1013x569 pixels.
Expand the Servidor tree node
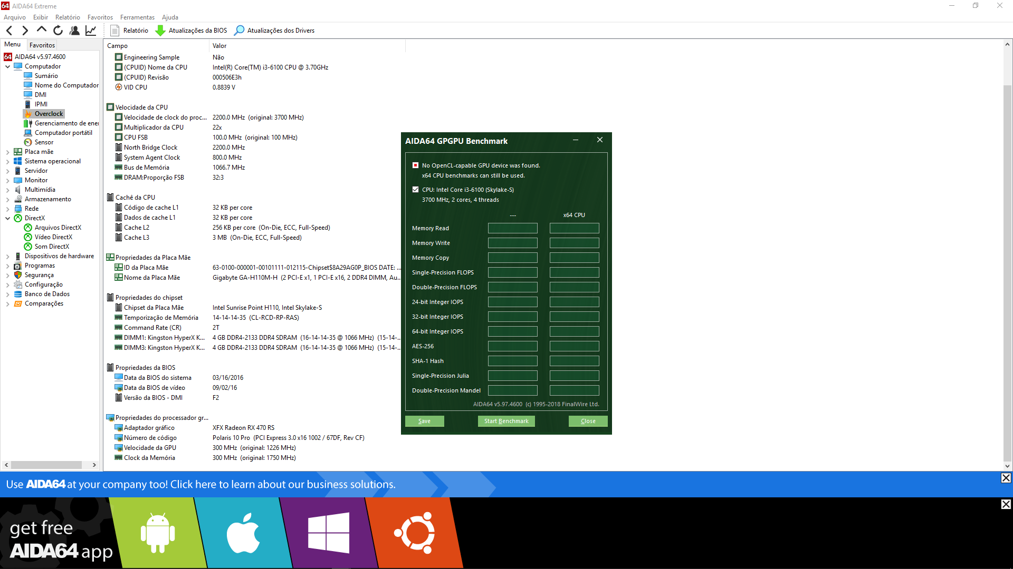coord(8,171)
